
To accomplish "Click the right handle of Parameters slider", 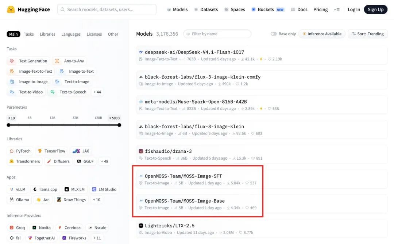I will tap(119, 125).
